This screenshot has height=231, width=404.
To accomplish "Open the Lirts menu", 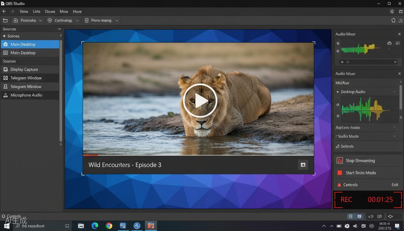I will [37, 11].
